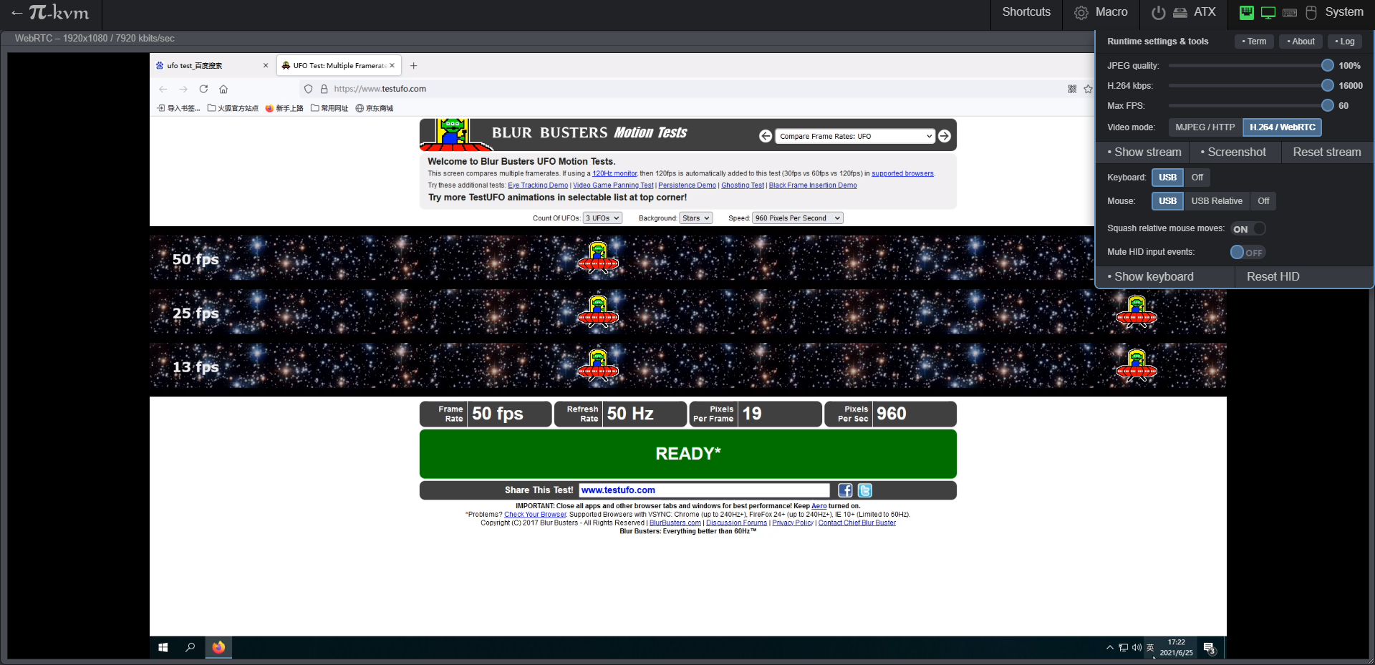Click Show stream button
The image size is (1375, 665).
click(x=1144, y=152)
